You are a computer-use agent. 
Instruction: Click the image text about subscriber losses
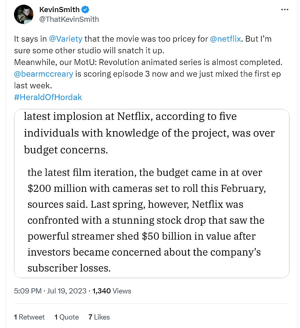pyautogui.click(x=69, y=268)
